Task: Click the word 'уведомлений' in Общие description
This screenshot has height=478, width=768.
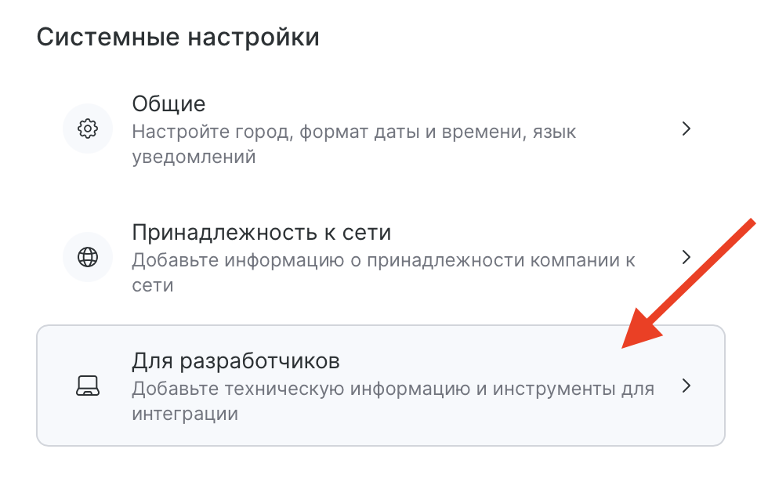Action: tap(194, 157)
